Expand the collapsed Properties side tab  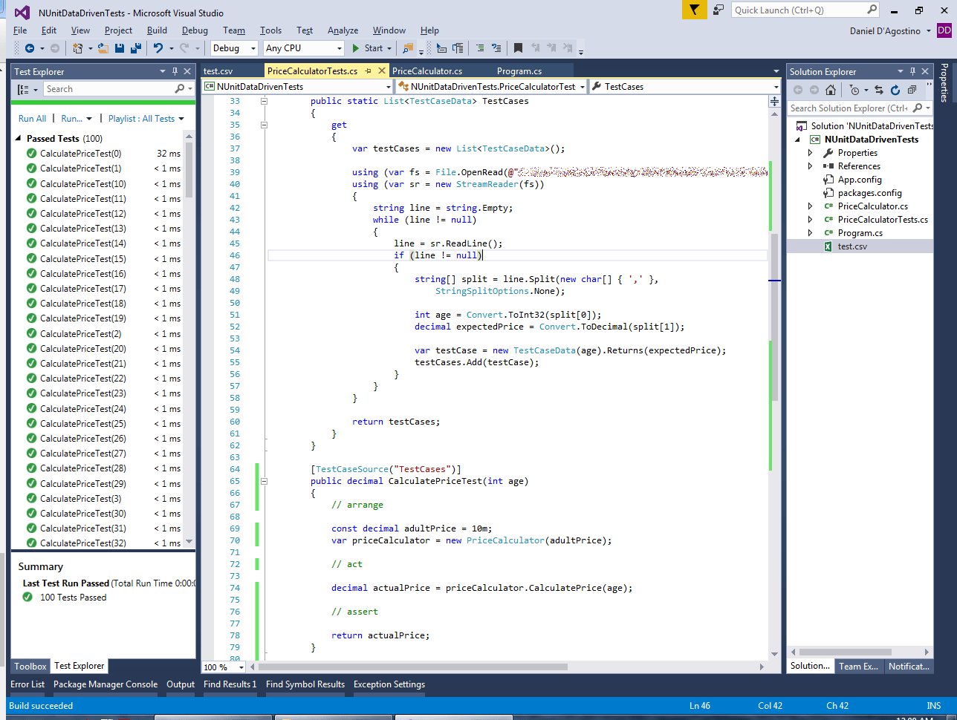click(x=945, y=83)
